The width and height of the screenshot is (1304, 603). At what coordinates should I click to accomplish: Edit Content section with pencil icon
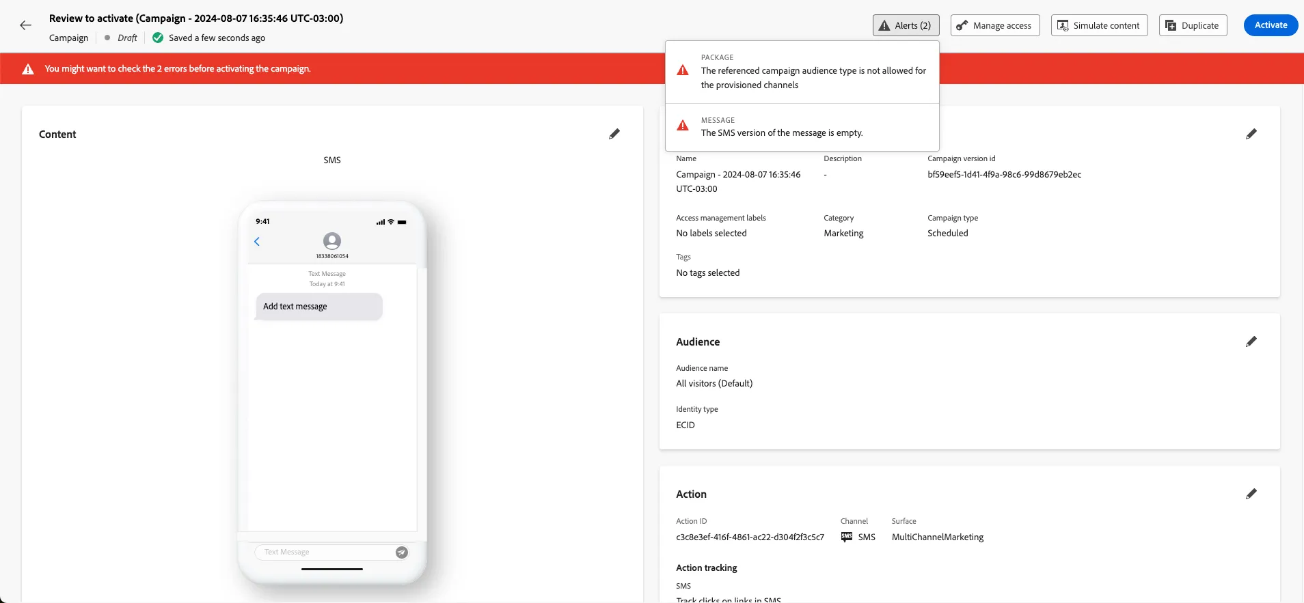(x=614, y=134)
